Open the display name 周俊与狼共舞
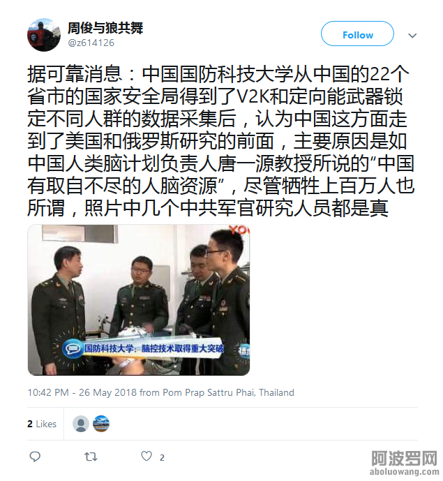This screenshot has width=443, height=481. coord(105,28)
